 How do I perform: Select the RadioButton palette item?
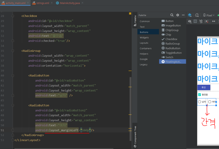click(x=173, y=48)
